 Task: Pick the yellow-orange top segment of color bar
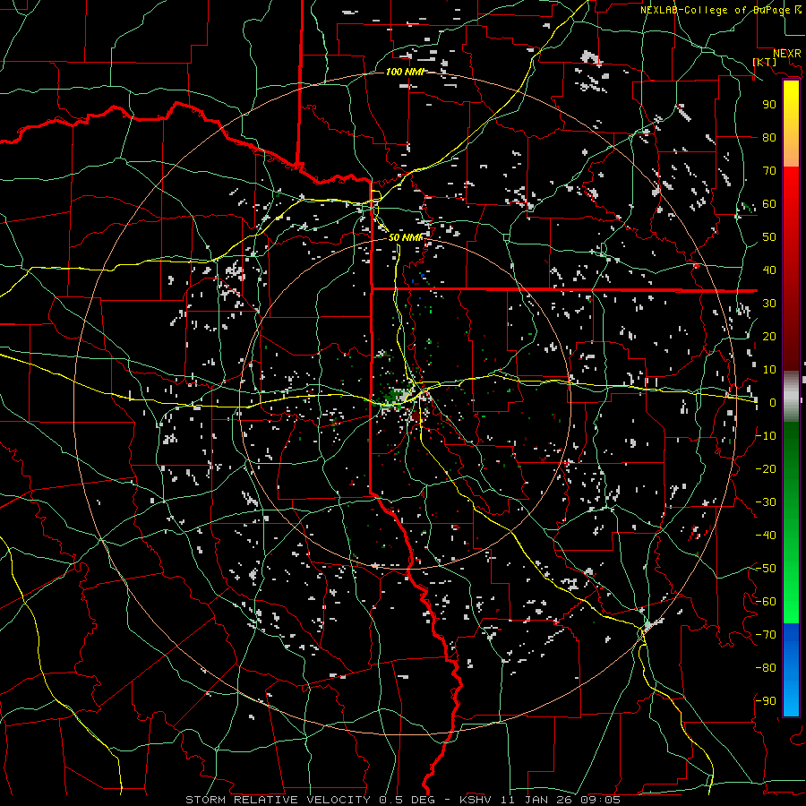point(791,124)
